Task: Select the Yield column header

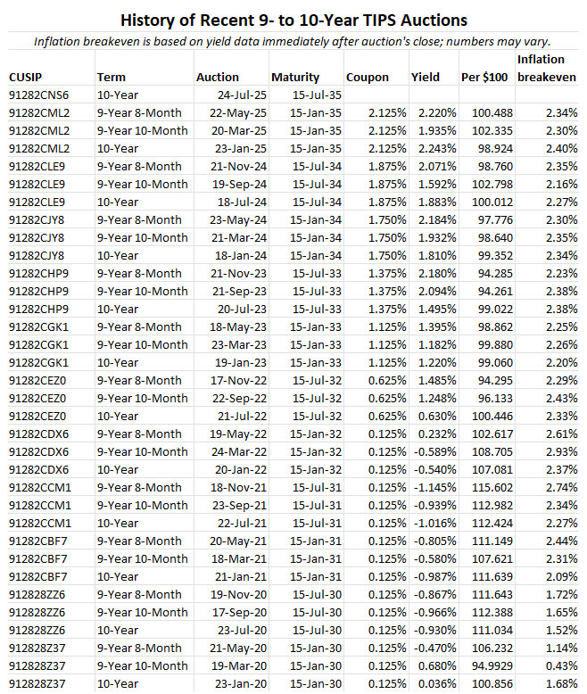Action: 426,78
